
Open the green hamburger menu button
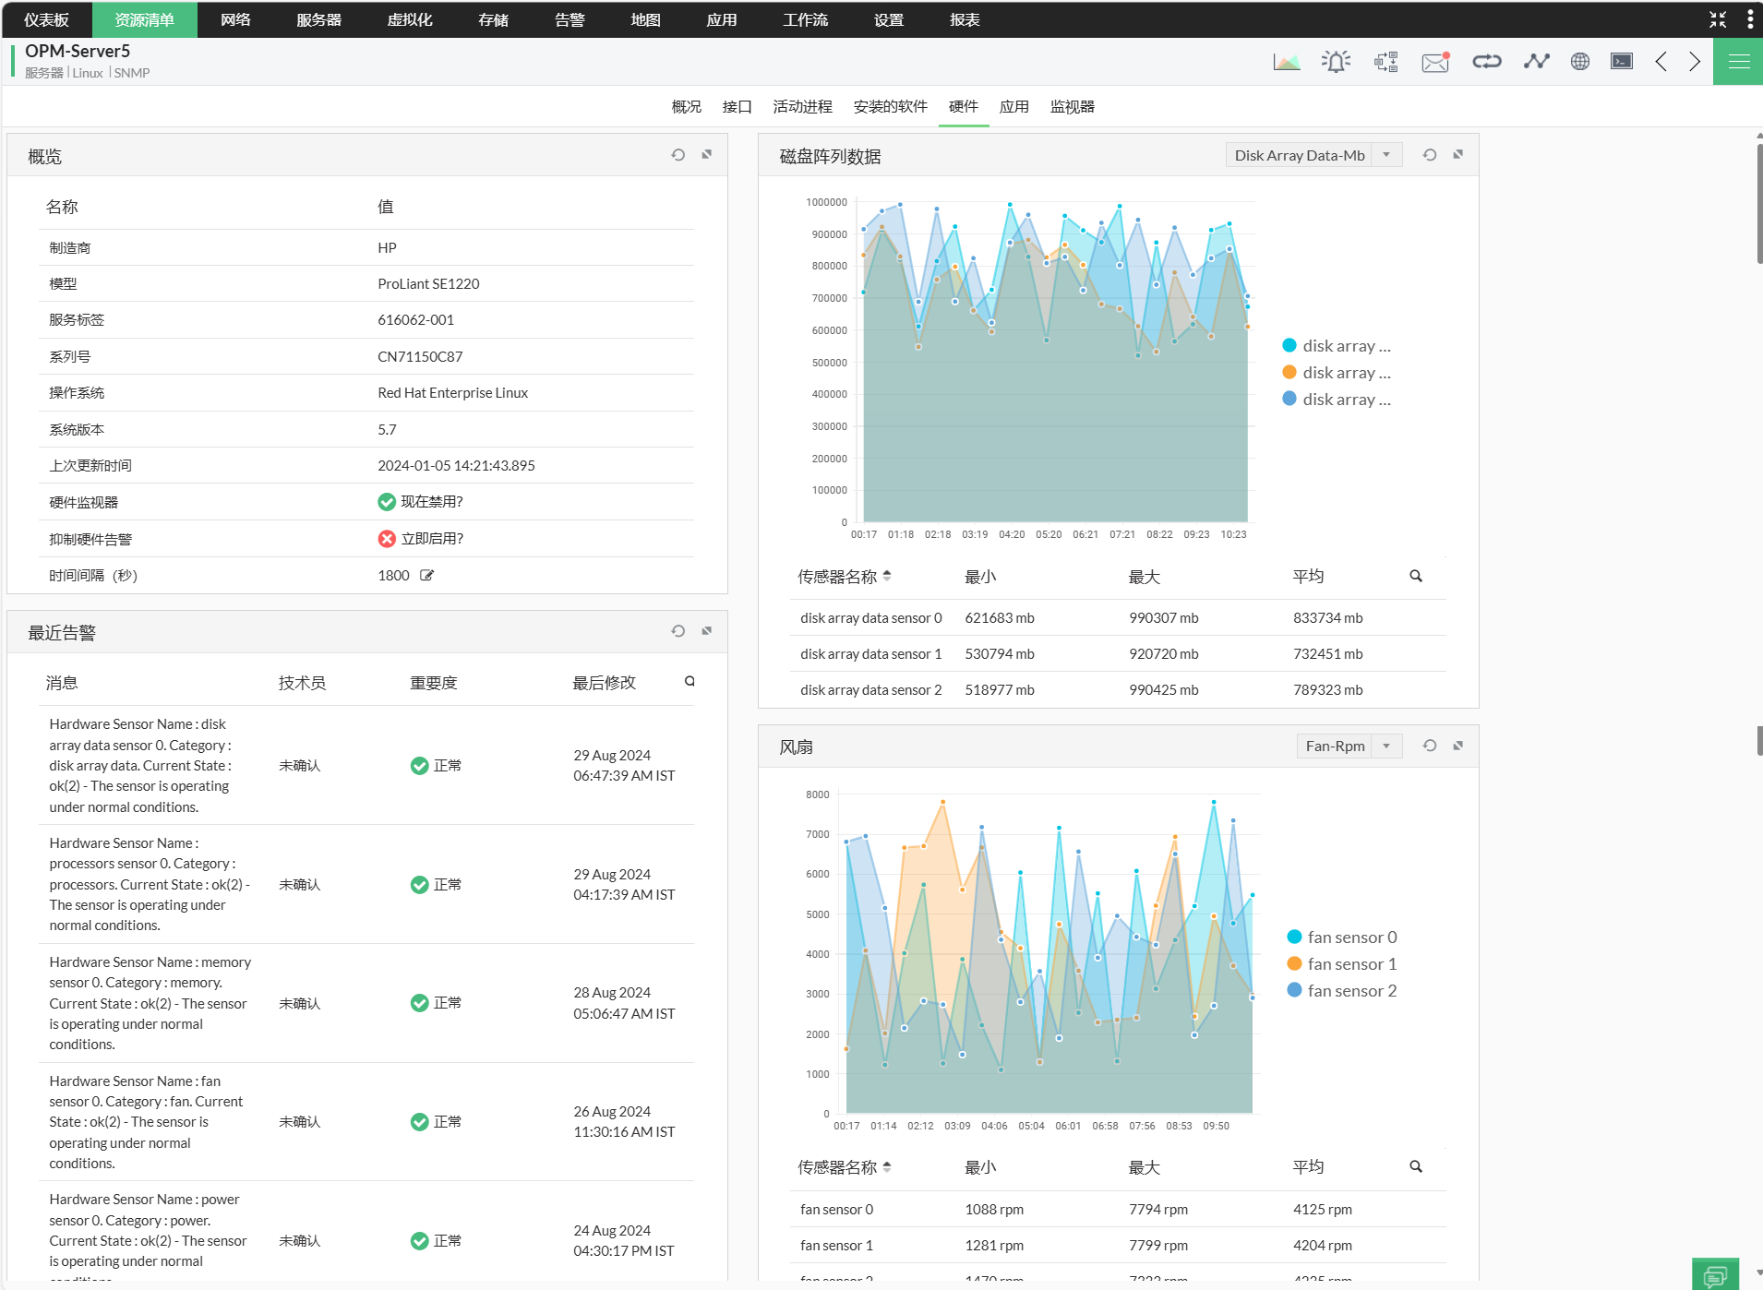pyautogui.click(x=1738, y=62)
